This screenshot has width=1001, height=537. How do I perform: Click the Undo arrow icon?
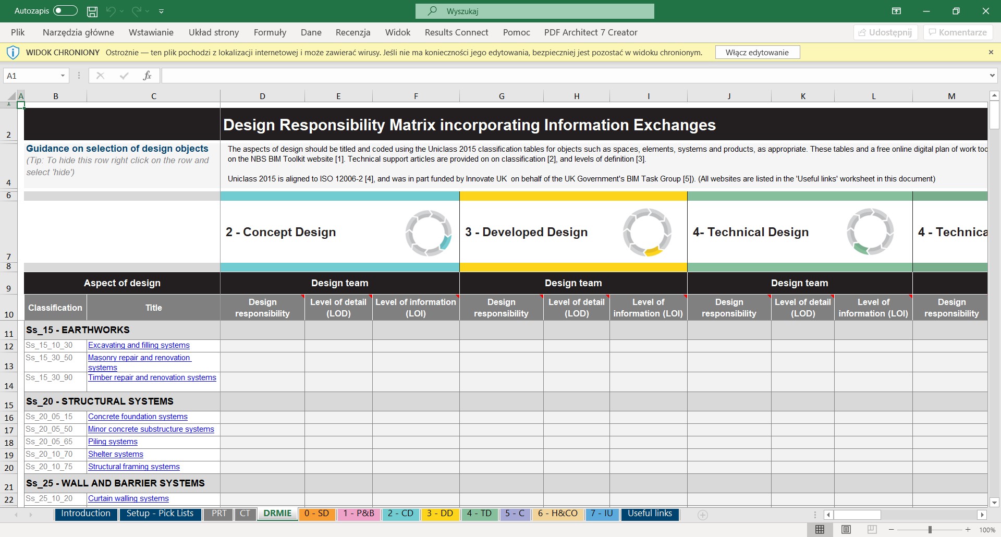pyautogui.click(x=111, y=11)
